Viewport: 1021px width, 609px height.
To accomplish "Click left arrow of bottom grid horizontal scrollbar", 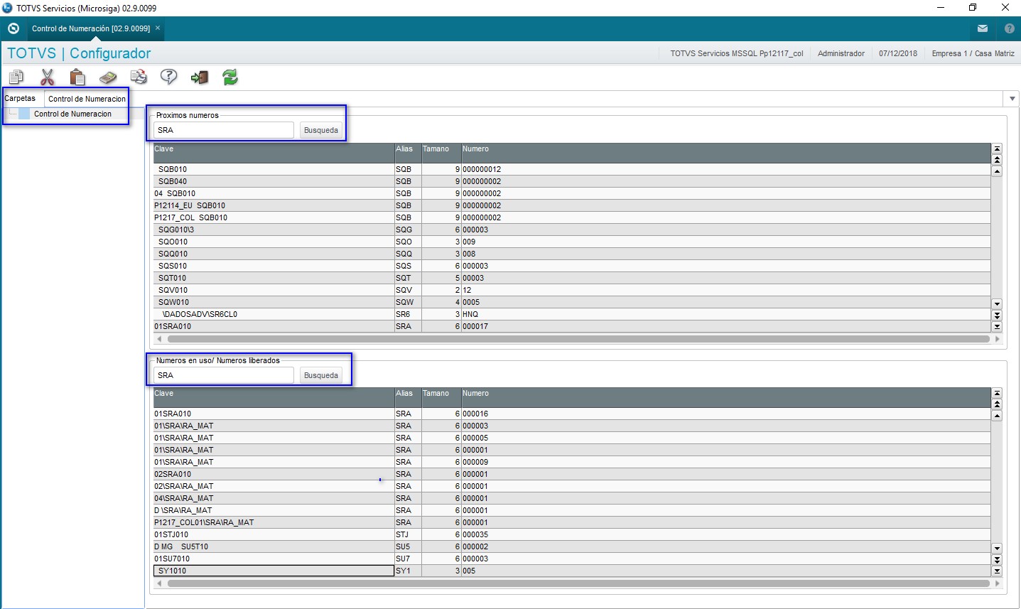I will pos(159,583).
